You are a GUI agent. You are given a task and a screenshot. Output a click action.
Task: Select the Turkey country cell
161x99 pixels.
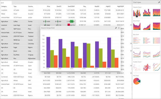pyautogui.click(x=30, y=77)
